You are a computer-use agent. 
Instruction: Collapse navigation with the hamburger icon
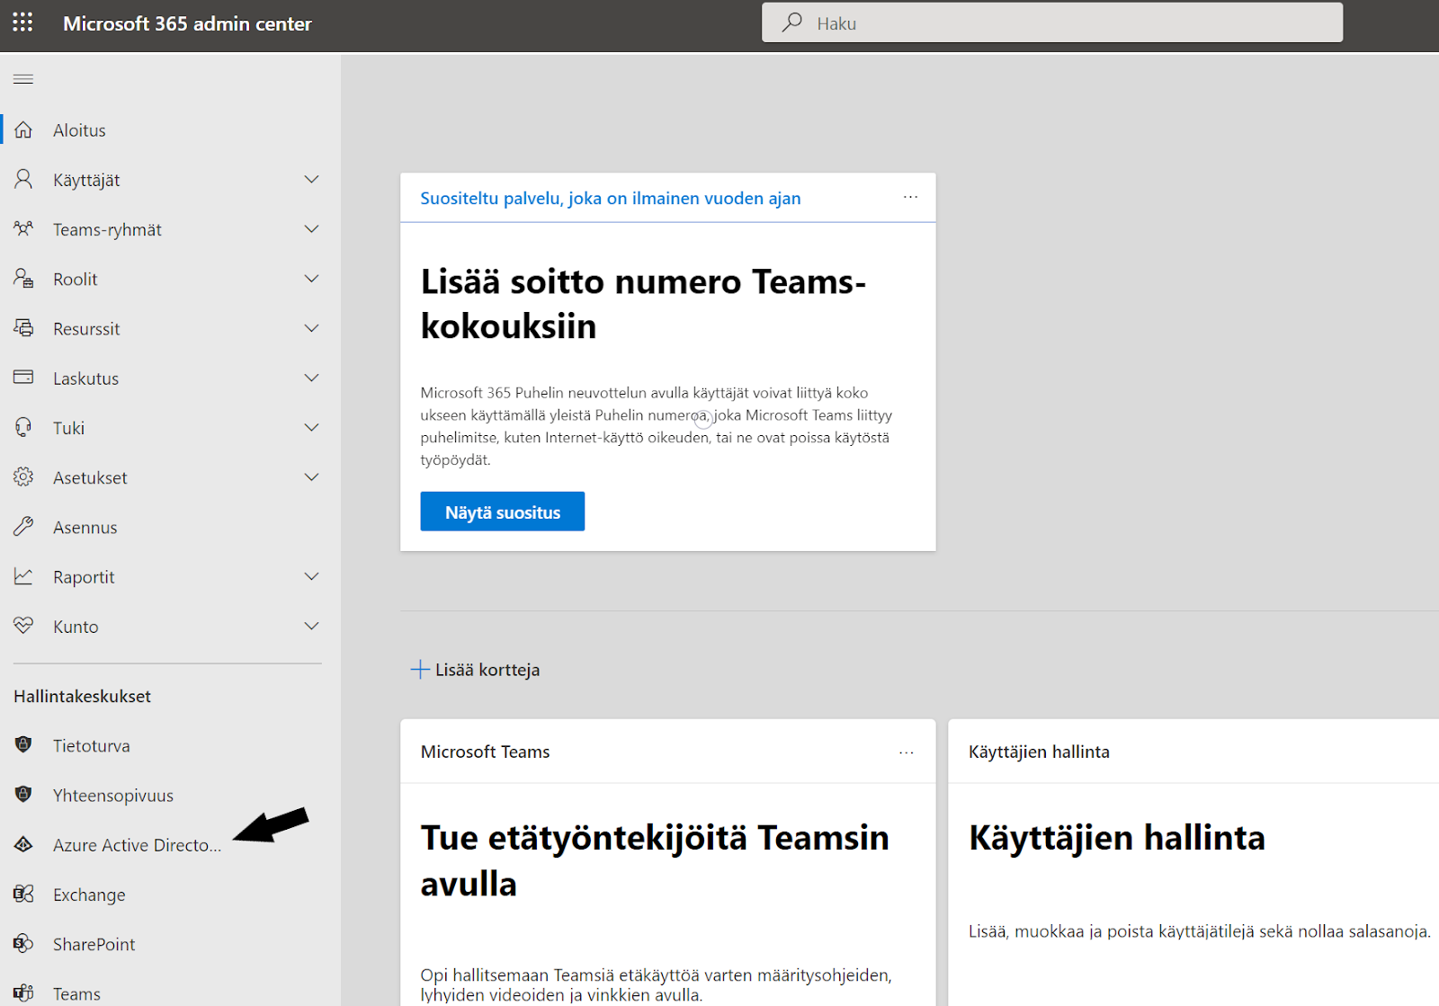tap(23, 79)
